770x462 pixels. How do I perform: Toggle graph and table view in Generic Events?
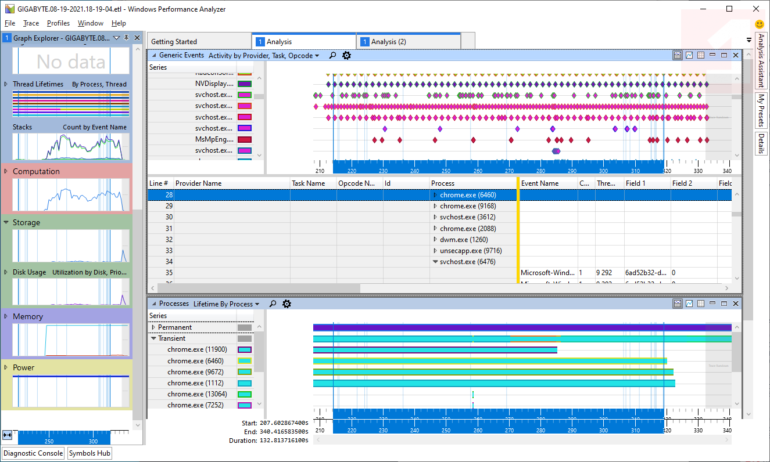[678, 56]
